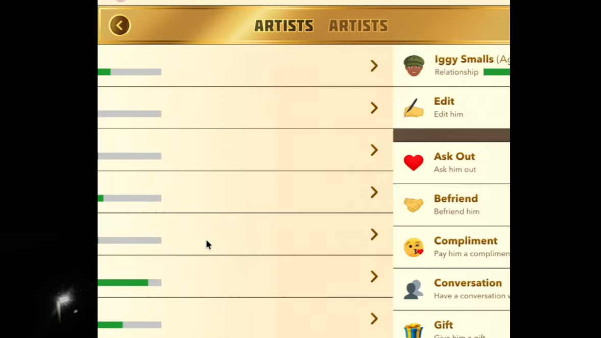Tap the kissing-face Compliment emoji
This screenshot has height=338, width=601.
pyautogui.click(x=414, y=247)
